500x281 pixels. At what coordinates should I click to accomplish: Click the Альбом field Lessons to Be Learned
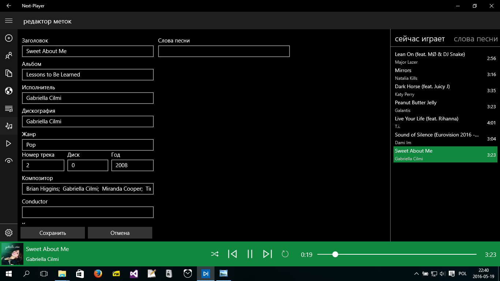88,75
